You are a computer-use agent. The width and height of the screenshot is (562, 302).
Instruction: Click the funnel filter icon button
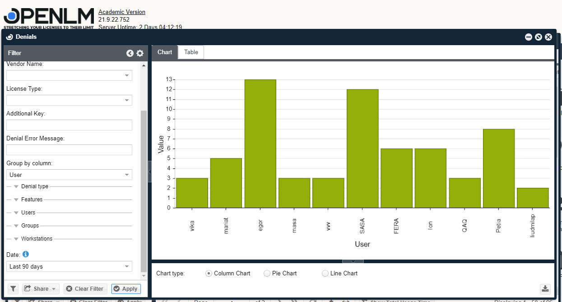(x=13, y=289)
